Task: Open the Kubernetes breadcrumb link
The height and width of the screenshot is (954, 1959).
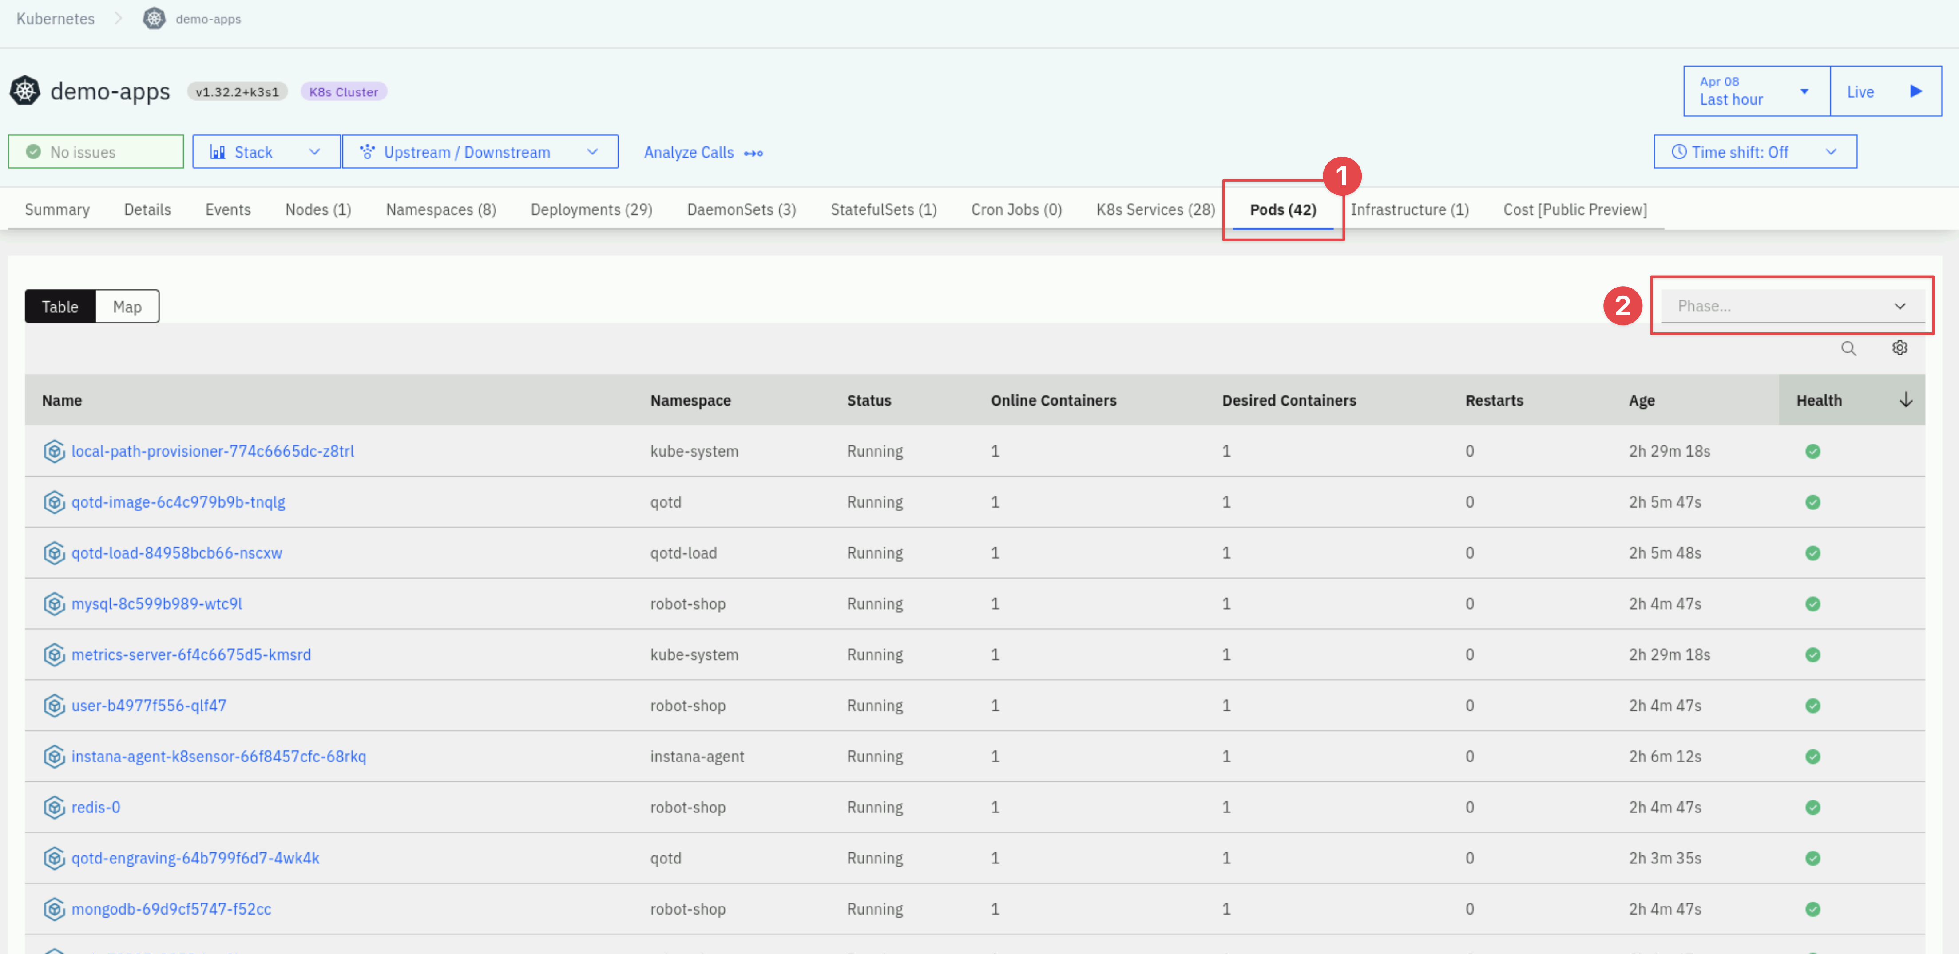Action: pos(56,19)
